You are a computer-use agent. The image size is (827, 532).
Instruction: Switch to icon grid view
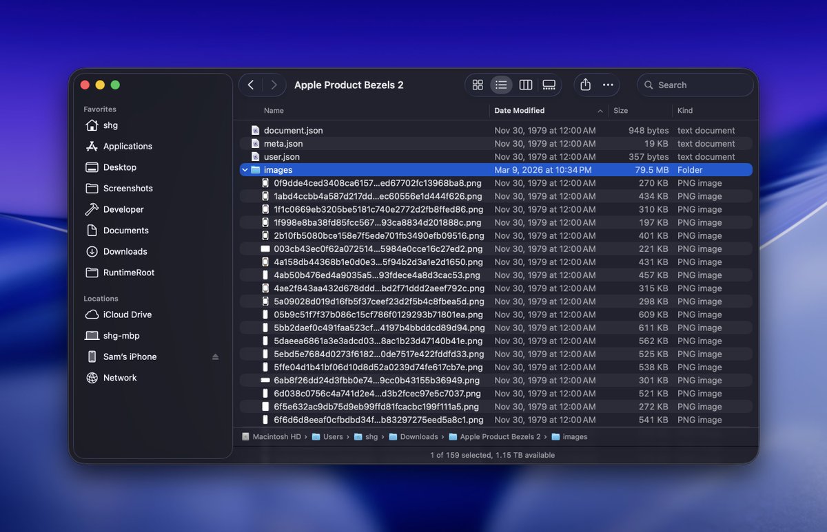(x=478, y=85)
